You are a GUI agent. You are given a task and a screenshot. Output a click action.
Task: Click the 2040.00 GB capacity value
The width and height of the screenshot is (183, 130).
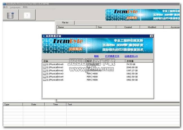[x=132, y=67]
